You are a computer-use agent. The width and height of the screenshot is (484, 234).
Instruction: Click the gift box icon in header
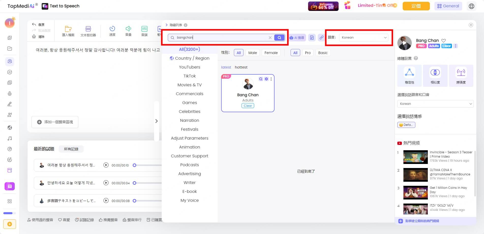[347, 5]
